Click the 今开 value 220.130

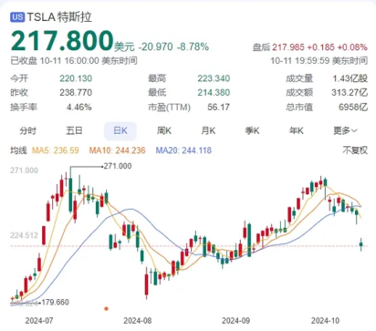pos(76,78)
